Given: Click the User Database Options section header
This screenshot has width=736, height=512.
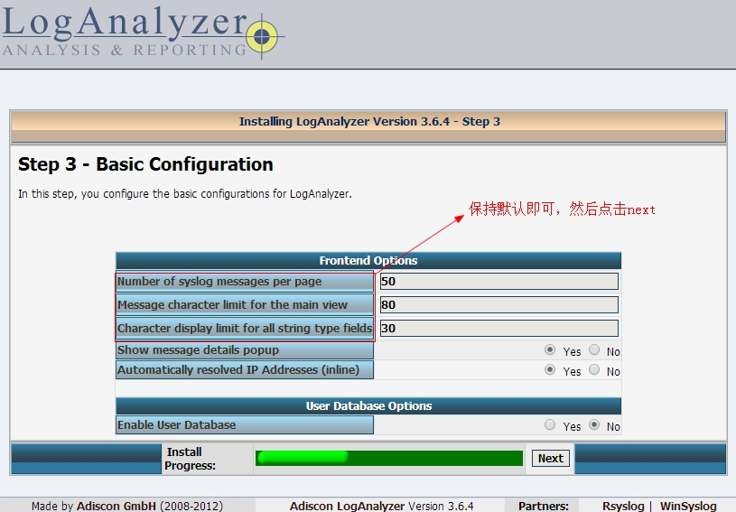Looking at the screenshot, I should [368, 406].
